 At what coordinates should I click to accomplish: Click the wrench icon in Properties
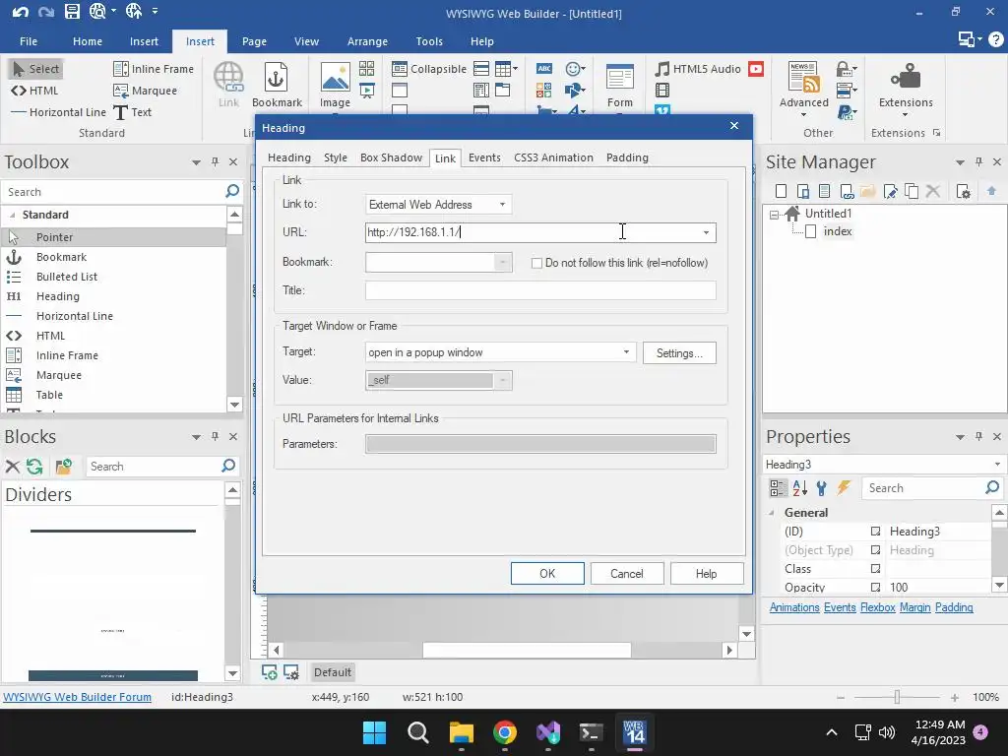(x=822, y=488)
